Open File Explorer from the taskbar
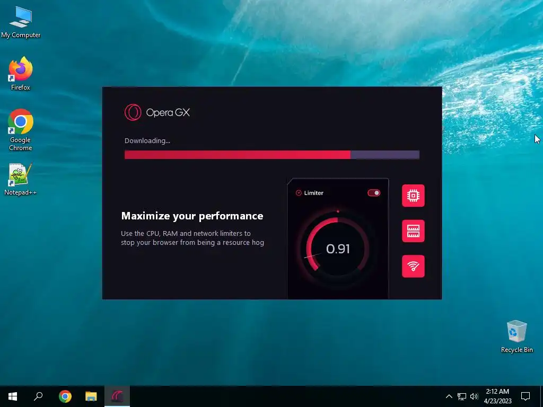 91,396
